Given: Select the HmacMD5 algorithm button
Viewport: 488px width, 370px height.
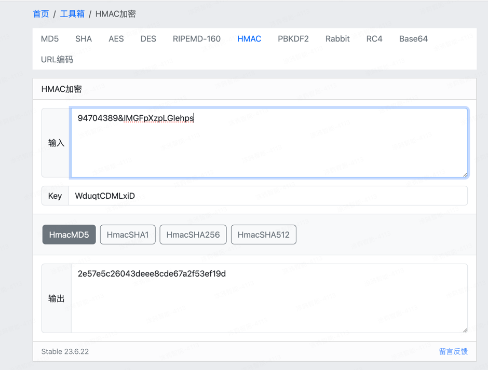Looking at the screenshot, I should tap(69, 234).
